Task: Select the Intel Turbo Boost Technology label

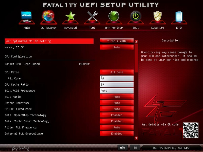Action: click(x=27, y=121)
